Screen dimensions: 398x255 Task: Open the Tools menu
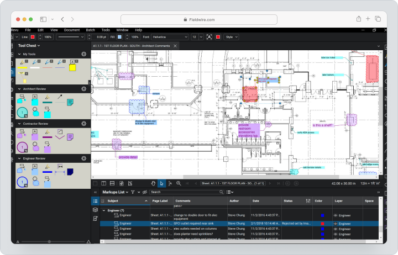point(106,30)
